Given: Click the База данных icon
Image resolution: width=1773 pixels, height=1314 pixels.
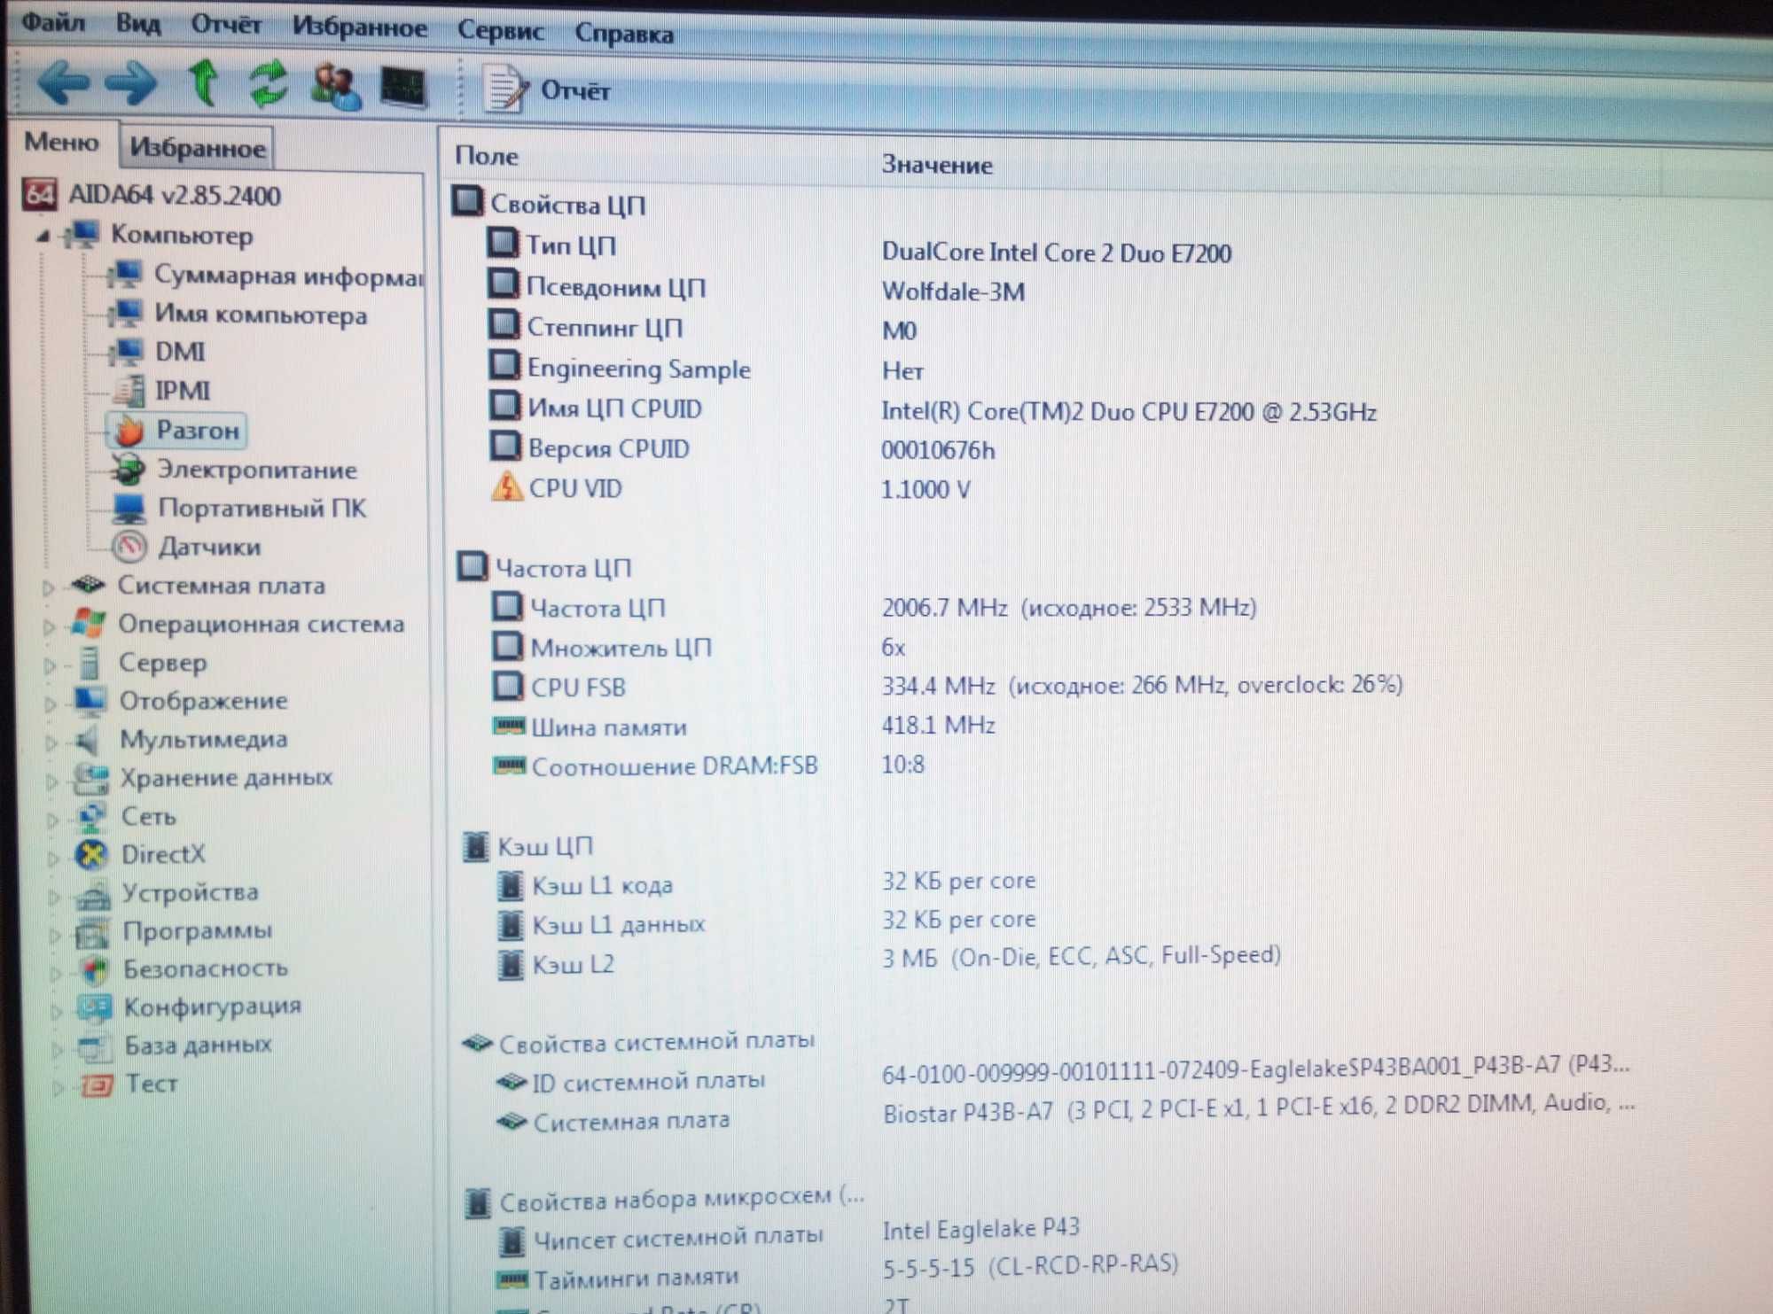Looking at the screenshot, I should (x=96, y=1047).
